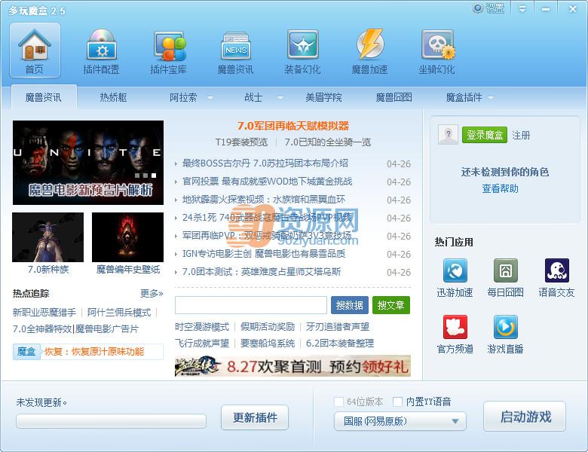This screenshot has height=452, width=588.
Task: Select the 战士 tab
Action: (x=253, y=97)
